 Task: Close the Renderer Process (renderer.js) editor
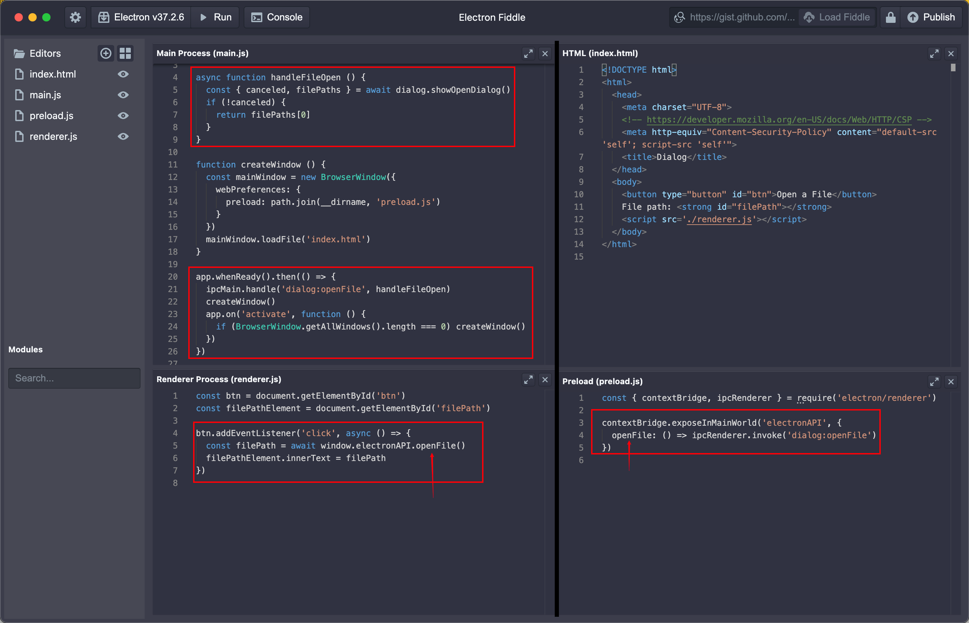[x=545, y=379]
